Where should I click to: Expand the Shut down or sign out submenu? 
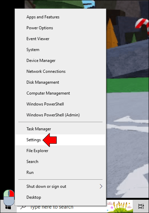60,186
